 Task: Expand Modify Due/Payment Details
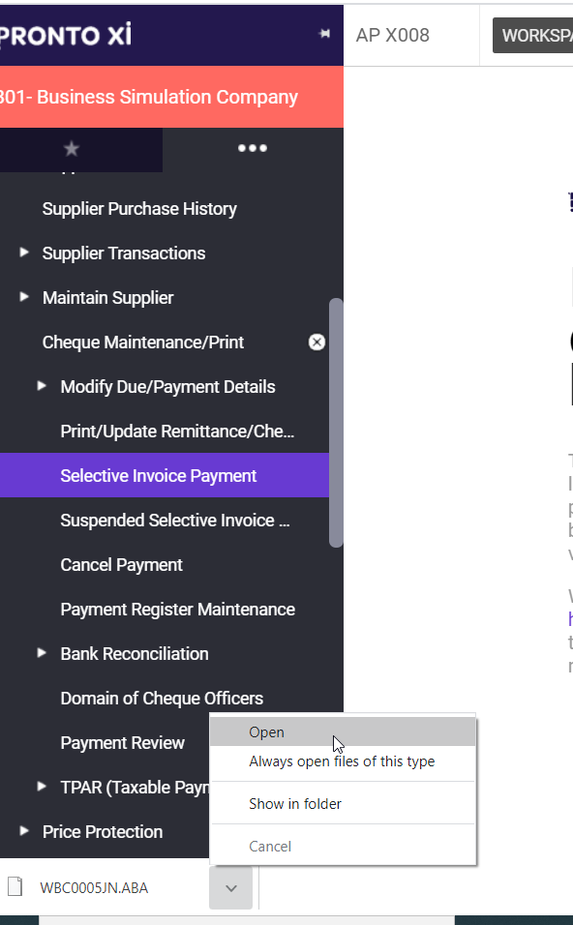point(42,386)
